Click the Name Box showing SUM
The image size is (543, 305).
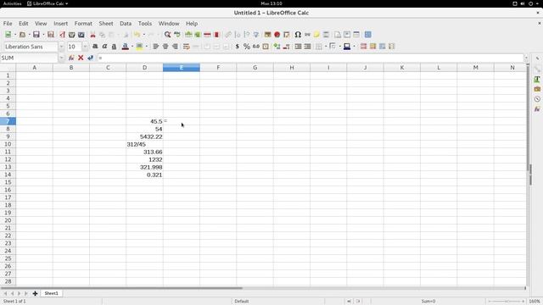pos(29,58)
